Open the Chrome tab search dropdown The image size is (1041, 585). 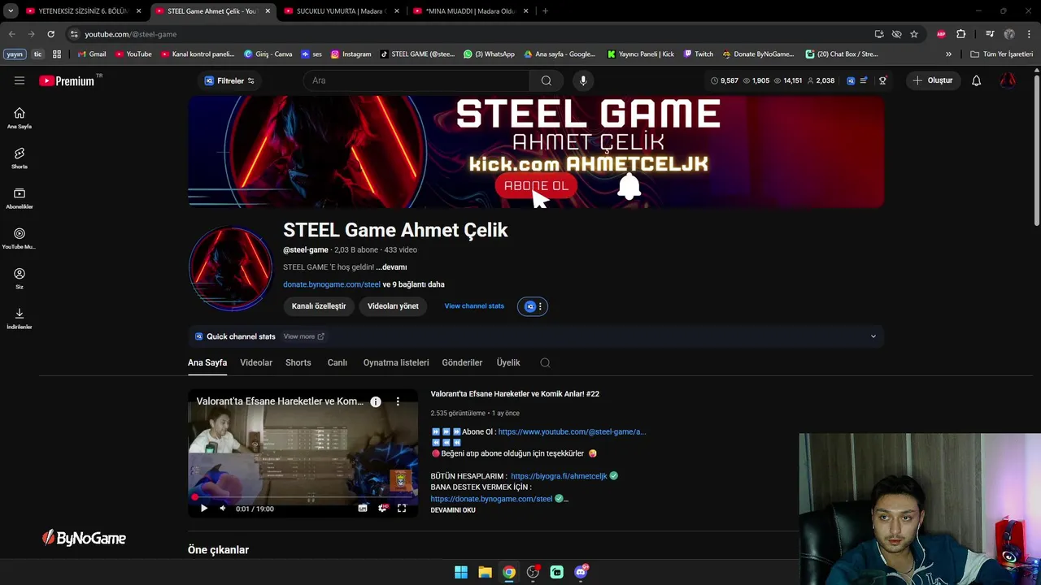pyautogui.click(x=11, y=11)
